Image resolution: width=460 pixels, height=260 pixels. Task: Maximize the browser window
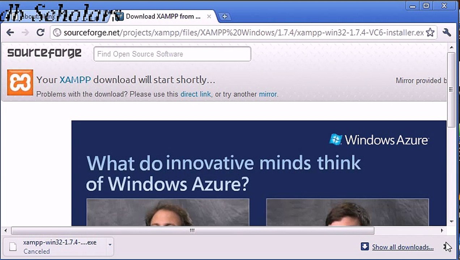(426, 6)
